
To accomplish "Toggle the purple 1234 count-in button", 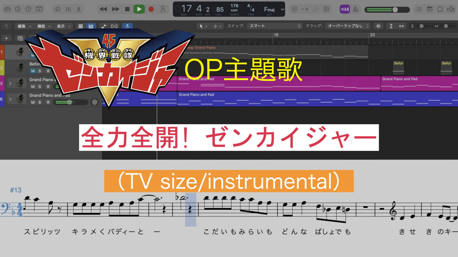I will pos(344,9).
